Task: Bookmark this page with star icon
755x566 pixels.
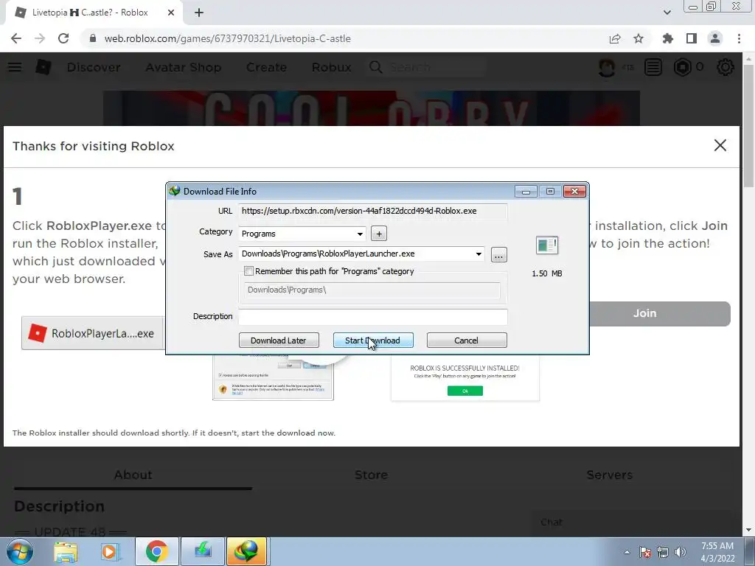Action: pos(639,38)
